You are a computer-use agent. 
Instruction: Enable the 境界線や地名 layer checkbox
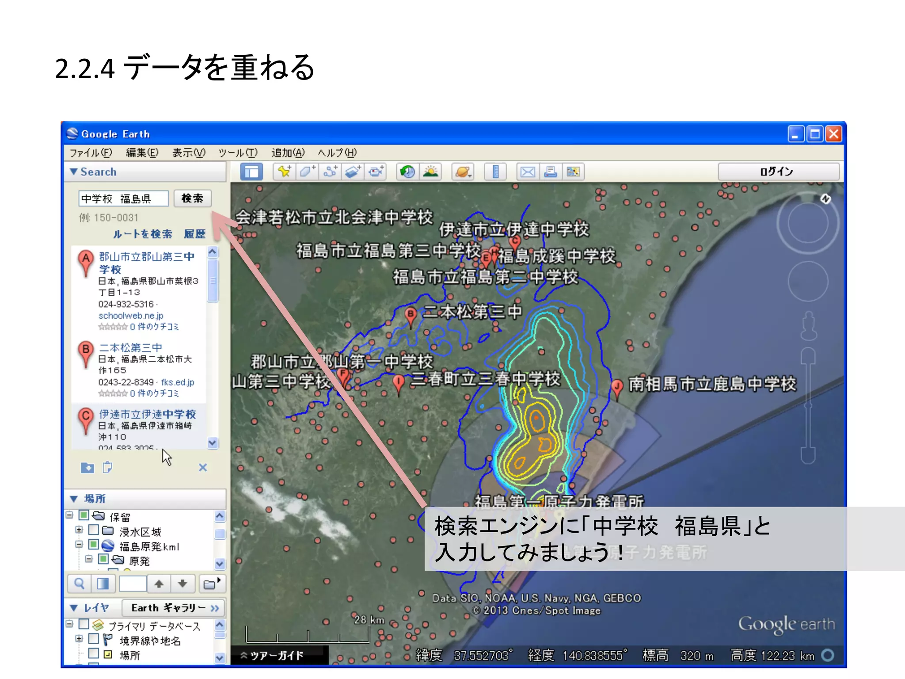tap(94, 639)
